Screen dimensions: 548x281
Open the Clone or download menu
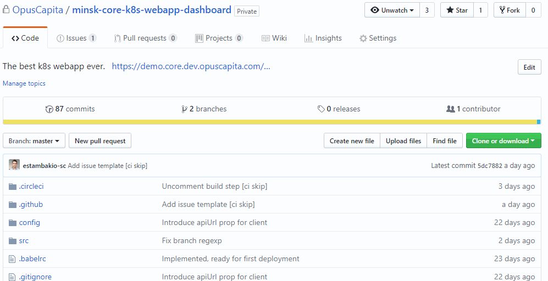(503, 141)
